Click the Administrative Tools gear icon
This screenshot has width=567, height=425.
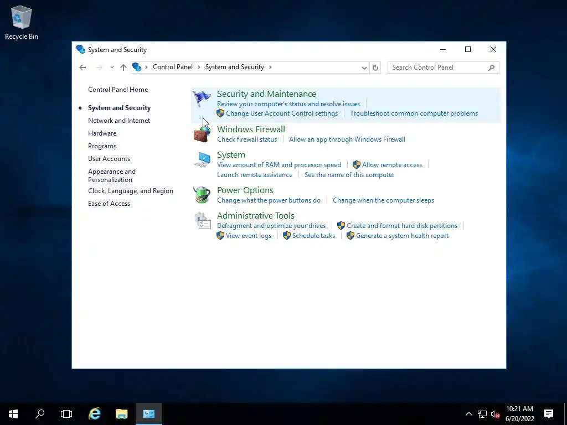point(202,220)
